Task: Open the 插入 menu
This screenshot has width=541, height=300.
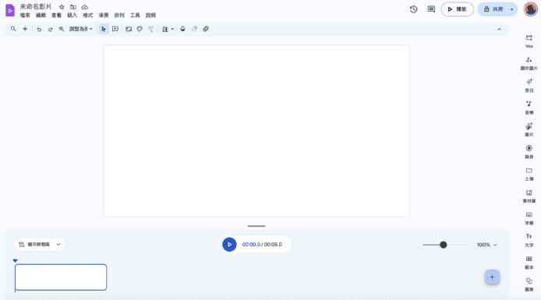Action: [72, 15]
